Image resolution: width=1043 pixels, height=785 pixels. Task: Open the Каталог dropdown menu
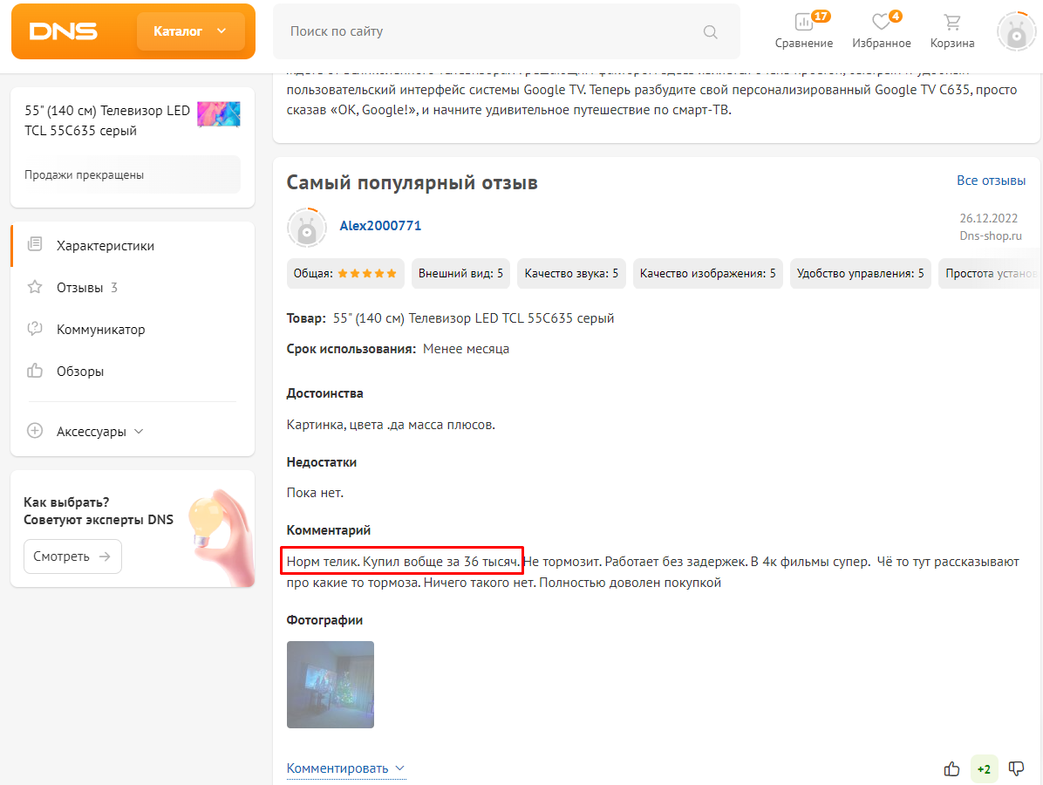coord(190,31)
